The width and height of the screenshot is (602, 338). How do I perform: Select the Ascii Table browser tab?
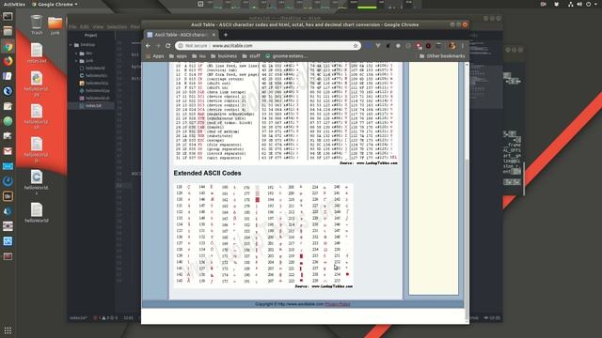[x=182, y=35]
